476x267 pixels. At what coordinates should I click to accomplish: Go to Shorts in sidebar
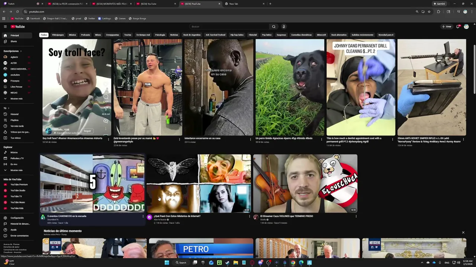point(17,42)
